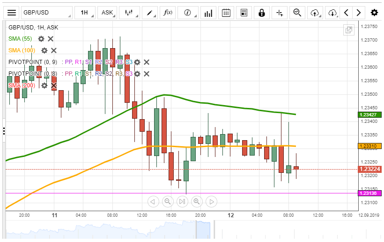This screenshot has width=384, height=242.
Task: Change the 1H timeframe selector
Action: point(85,13)
